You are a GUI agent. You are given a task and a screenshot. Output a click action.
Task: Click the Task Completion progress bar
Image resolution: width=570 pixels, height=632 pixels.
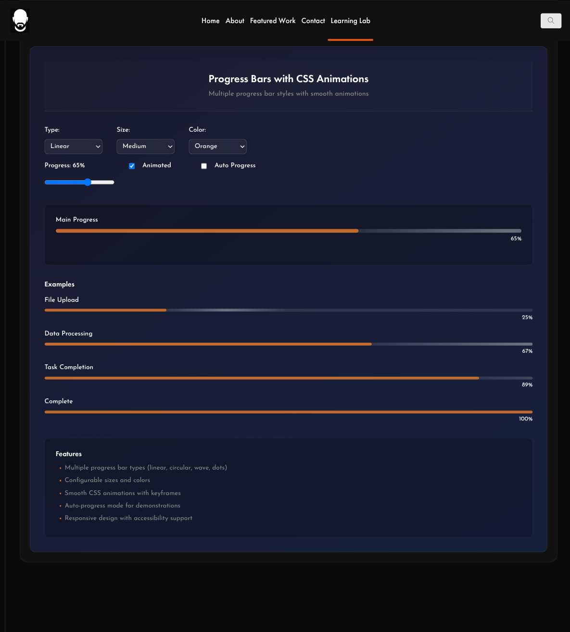coord(289,378)
